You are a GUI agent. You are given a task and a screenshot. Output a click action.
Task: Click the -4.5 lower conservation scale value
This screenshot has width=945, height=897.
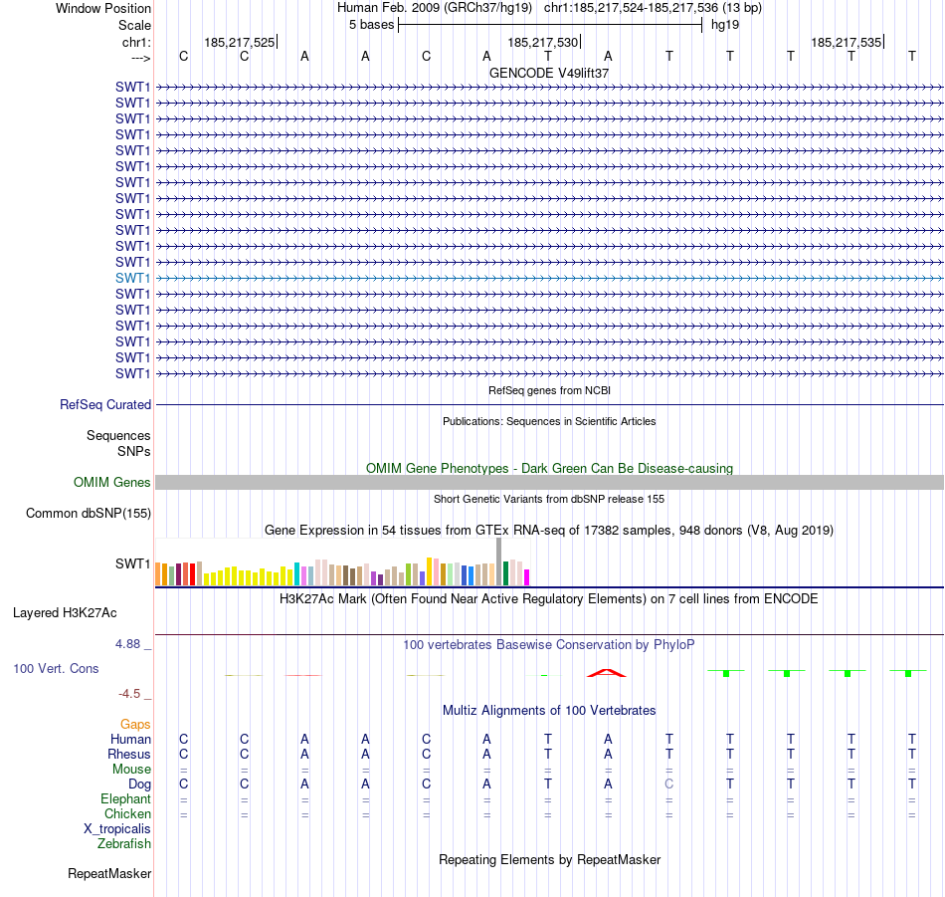tap(129, 694)
